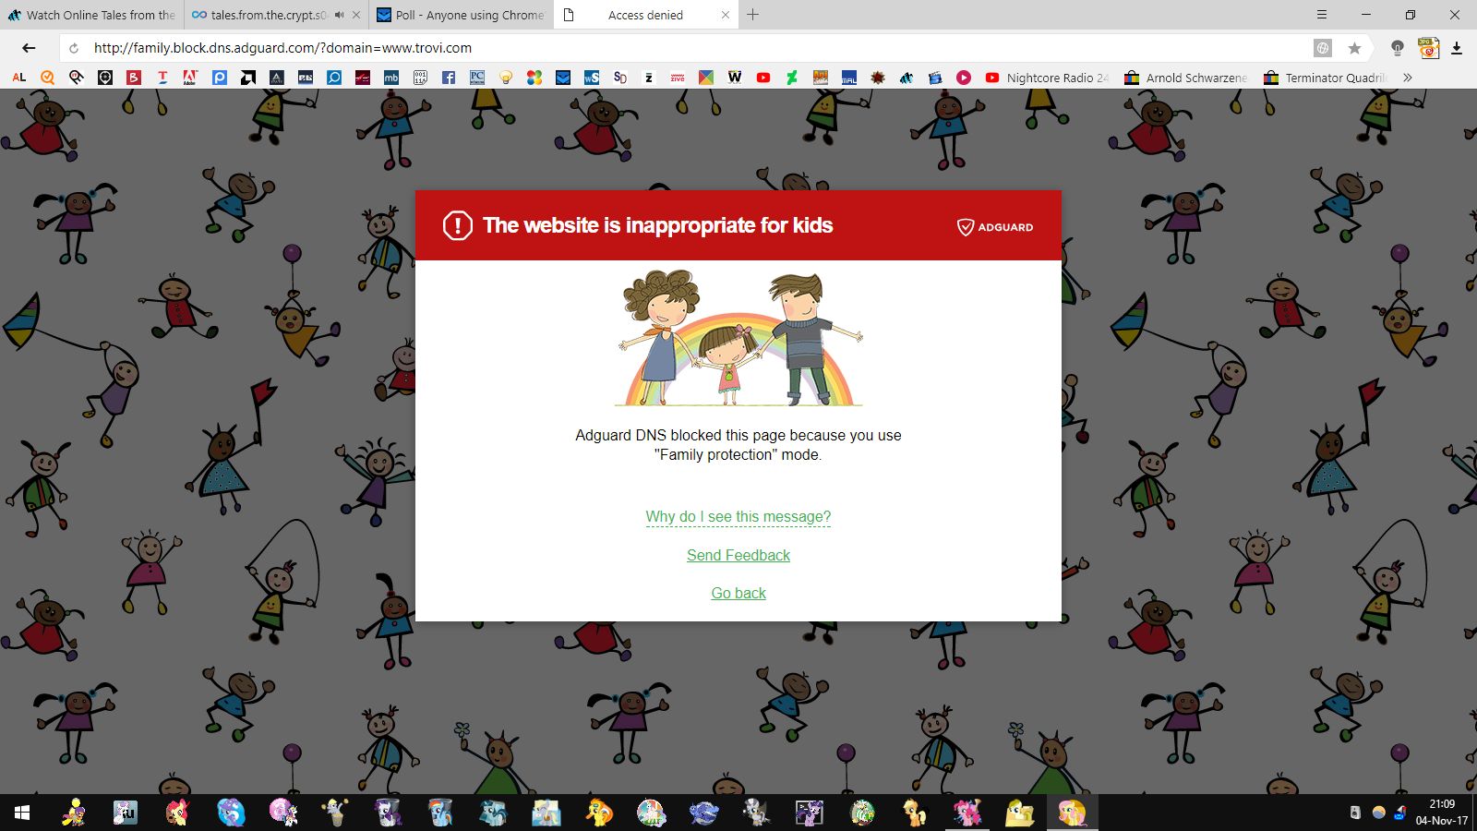Image resolution: width=1477 pixels, height=831 pixels.
Task: Open the Fluttershy pony taskbar icon
Action: (x=1073, y=813)
